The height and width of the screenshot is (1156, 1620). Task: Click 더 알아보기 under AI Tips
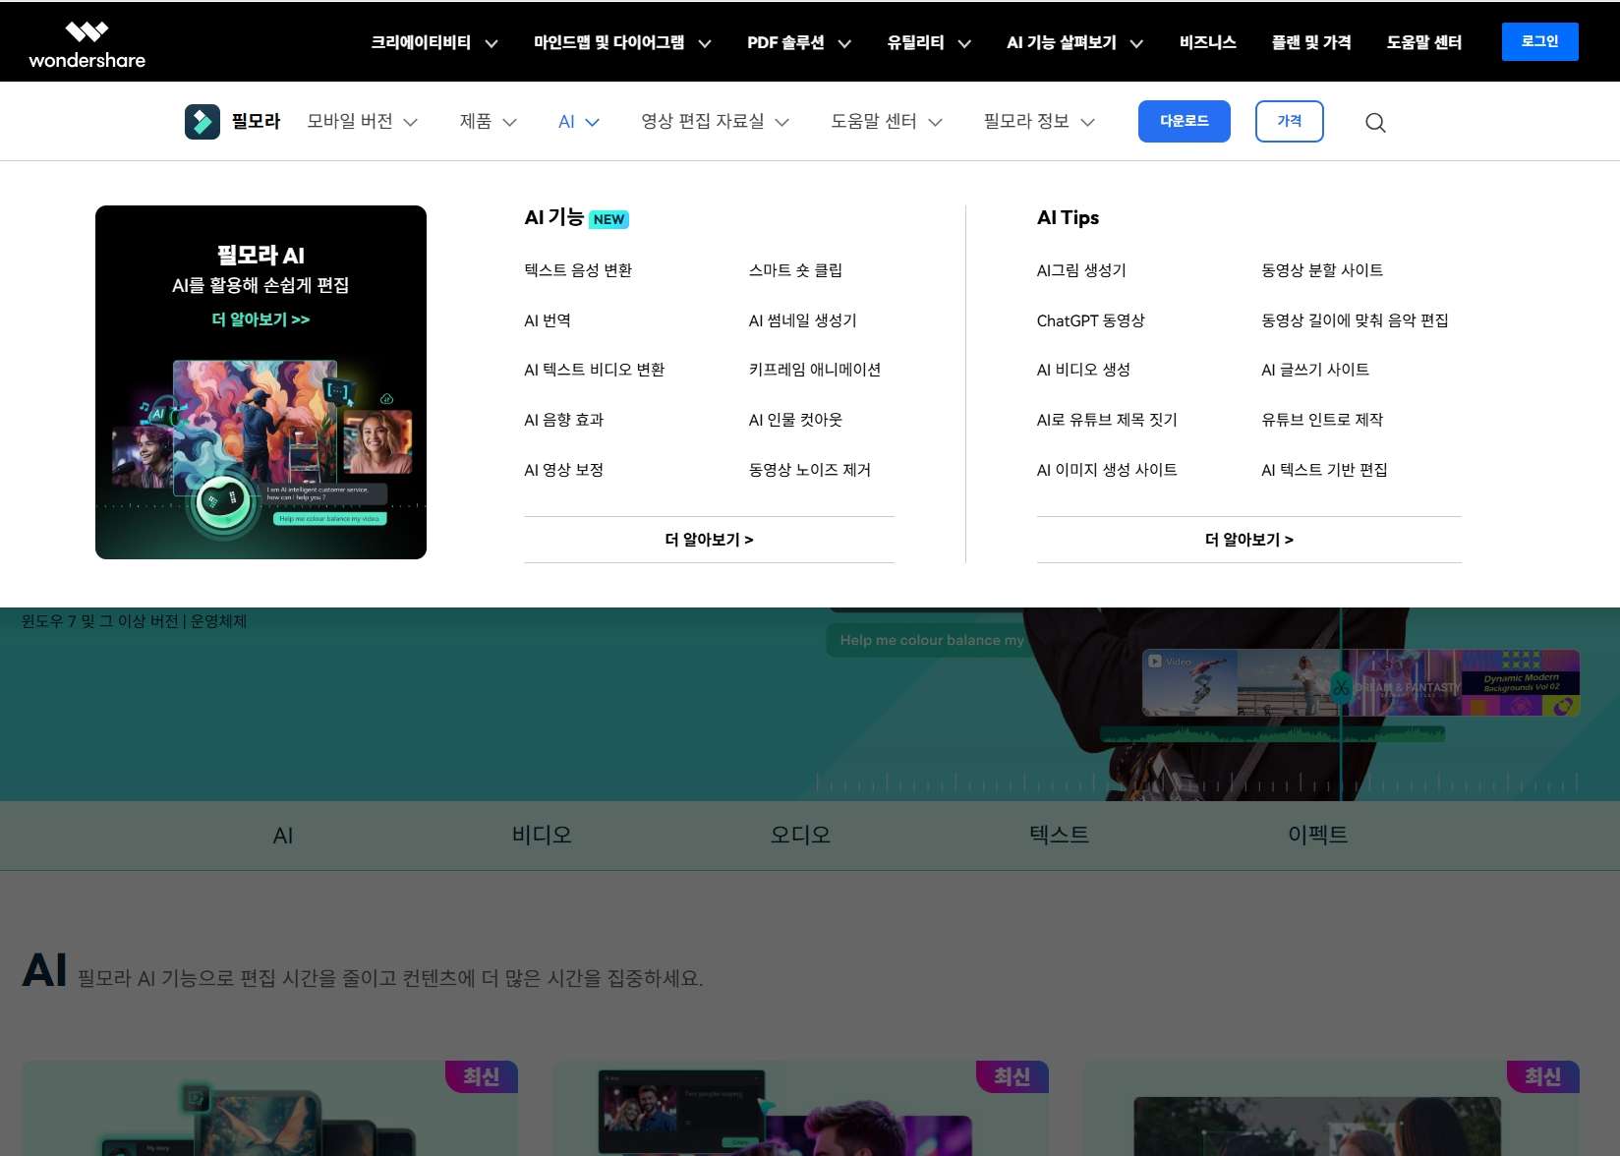point(1249,540)
